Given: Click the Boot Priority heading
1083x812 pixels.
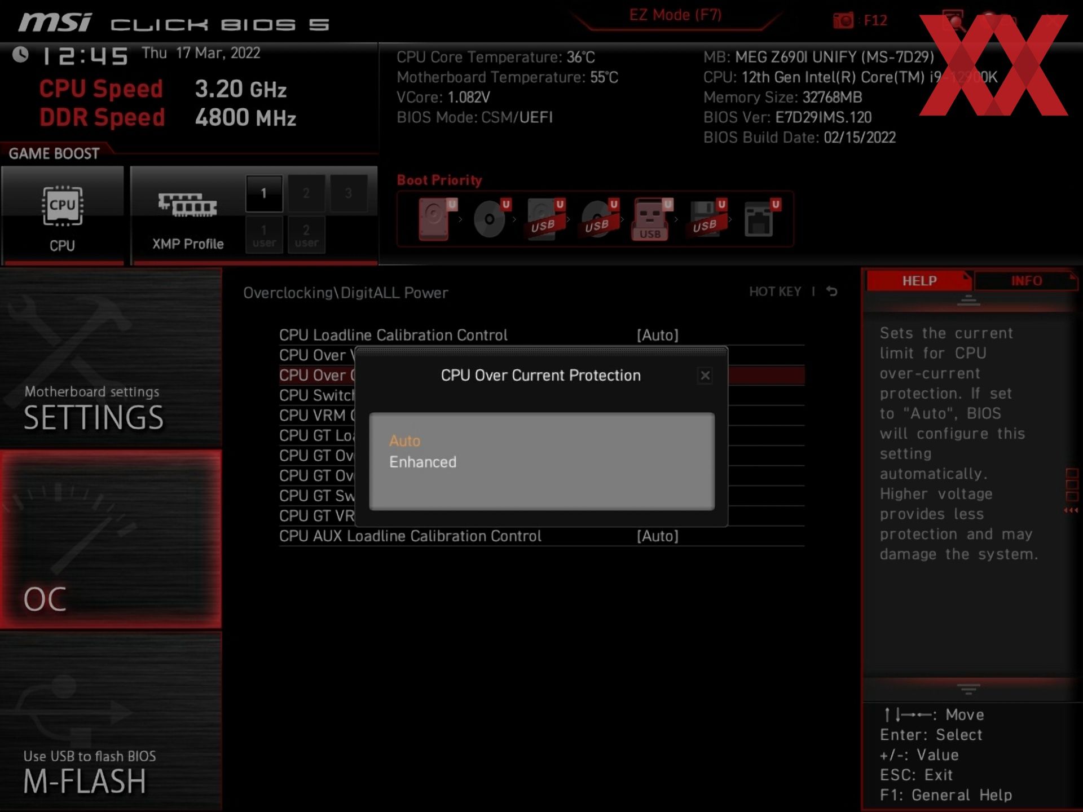Looking at the screenshot, I should (x=439, y=180).
